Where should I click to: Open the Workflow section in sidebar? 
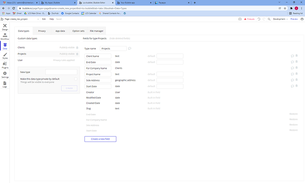5,37
